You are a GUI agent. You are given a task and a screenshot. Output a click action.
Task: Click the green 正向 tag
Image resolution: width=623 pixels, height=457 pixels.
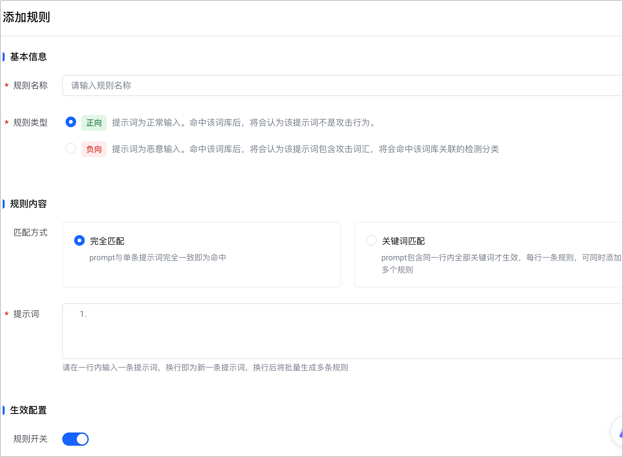coord(94,123)
